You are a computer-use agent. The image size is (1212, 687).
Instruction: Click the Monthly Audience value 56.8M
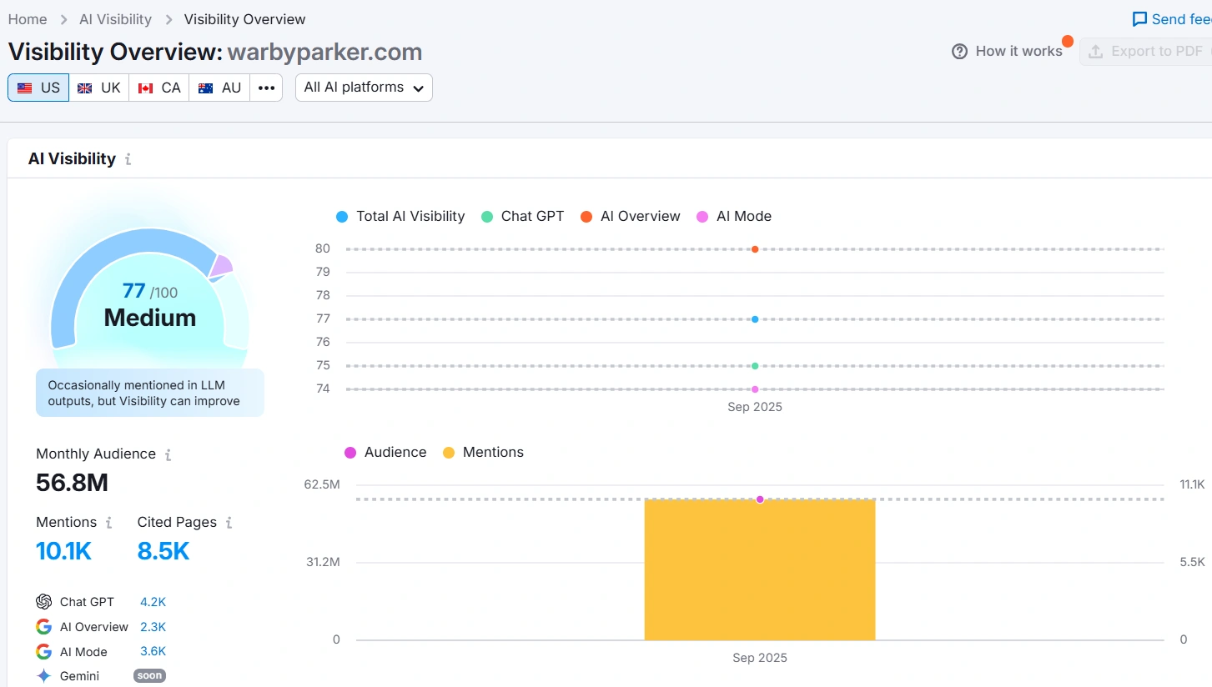pyautogui.click(x=72, y=483)
